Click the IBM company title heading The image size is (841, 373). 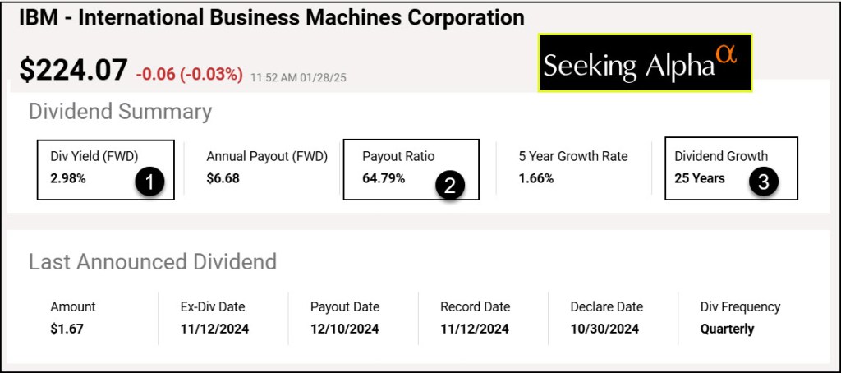(272, 17)
